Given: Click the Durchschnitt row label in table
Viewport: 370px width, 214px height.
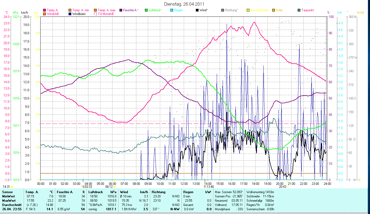Looking at the screenshot, I should 12,205.
